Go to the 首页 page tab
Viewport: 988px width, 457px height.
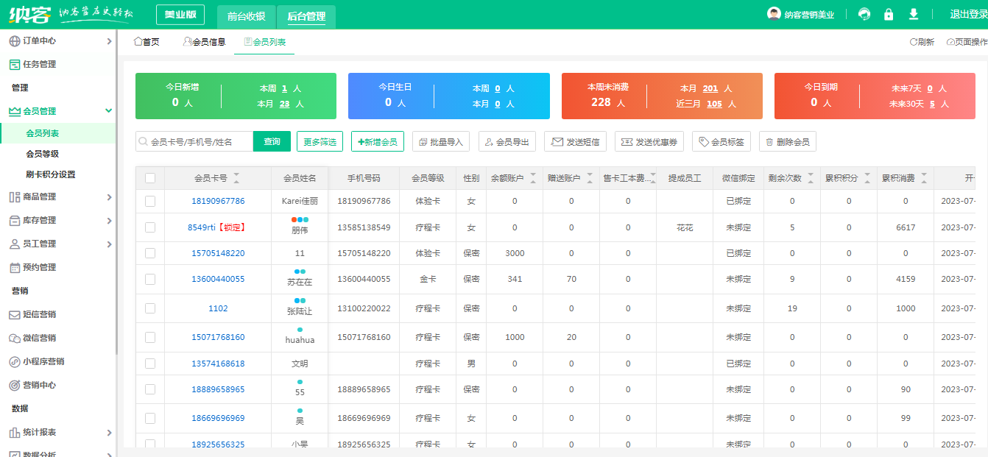coord(147,42)
